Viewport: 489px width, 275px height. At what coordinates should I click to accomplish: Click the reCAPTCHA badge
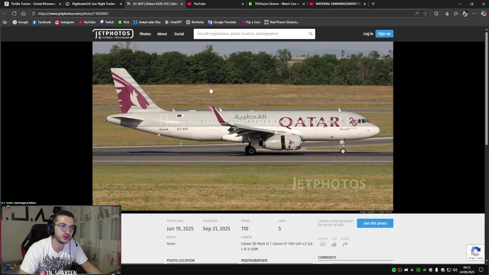[x=476, y=253]
